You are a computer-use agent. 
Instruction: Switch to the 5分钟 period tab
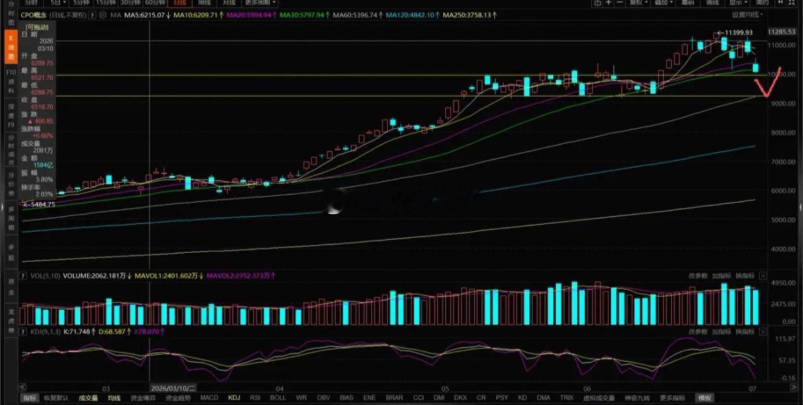click(82, 3)
